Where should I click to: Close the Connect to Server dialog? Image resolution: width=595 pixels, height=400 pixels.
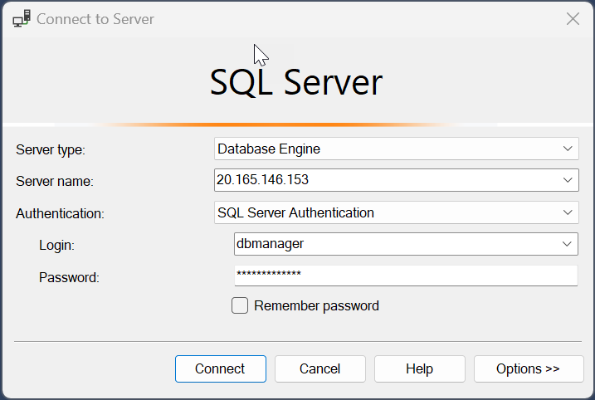coord(573,18)
